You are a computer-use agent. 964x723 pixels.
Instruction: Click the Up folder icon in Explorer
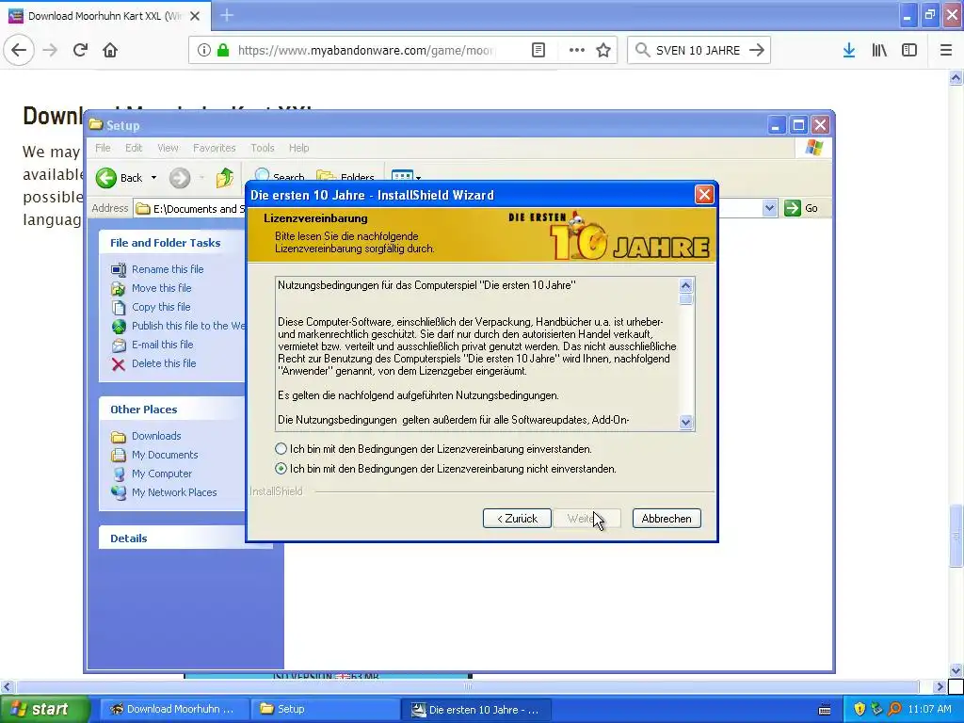point(225,178)
